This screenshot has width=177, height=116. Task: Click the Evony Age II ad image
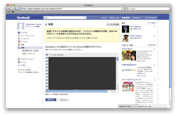tap(129, 55)
